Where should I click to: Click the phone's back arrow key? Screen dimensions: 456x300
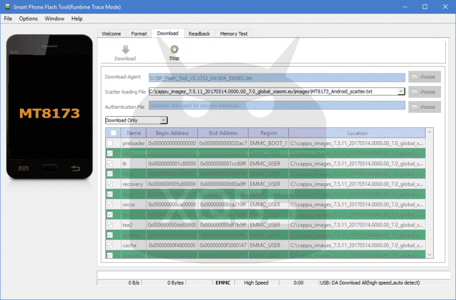[76, 169]
